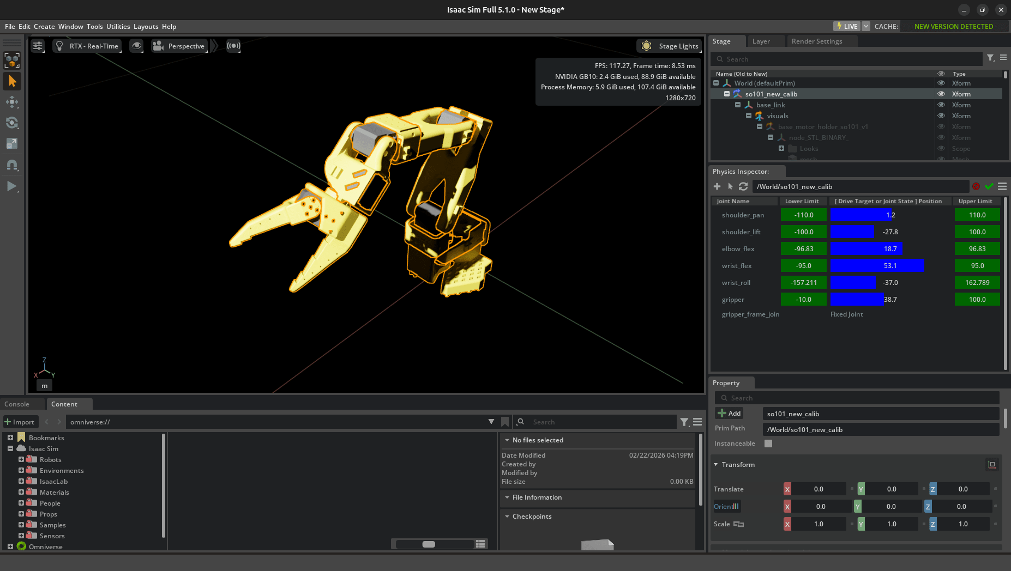Select the Scale tool in left toolbar

12,143
